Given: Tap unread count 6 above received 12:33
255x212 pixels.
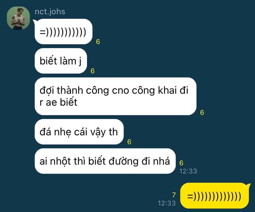Looking at the screenshot, I should [x=181, y=163].
